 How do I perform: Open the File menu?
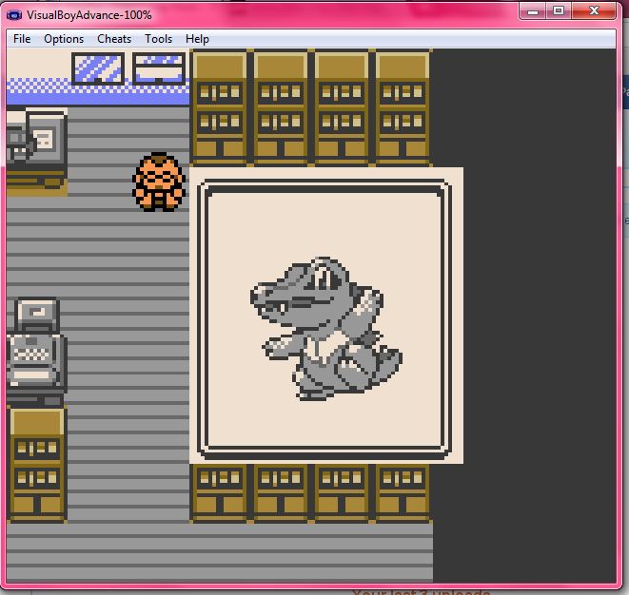(x=22, y=39)
